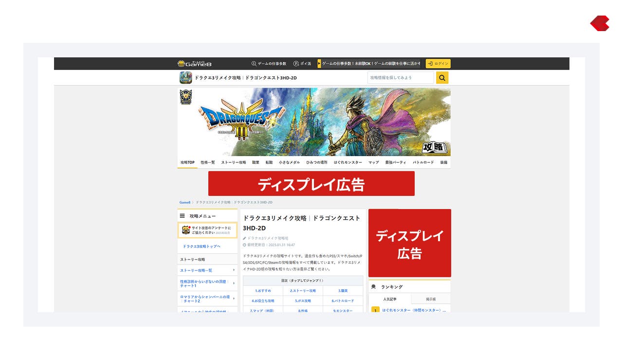Click the ランキング crown icon

tap(374, 287)
